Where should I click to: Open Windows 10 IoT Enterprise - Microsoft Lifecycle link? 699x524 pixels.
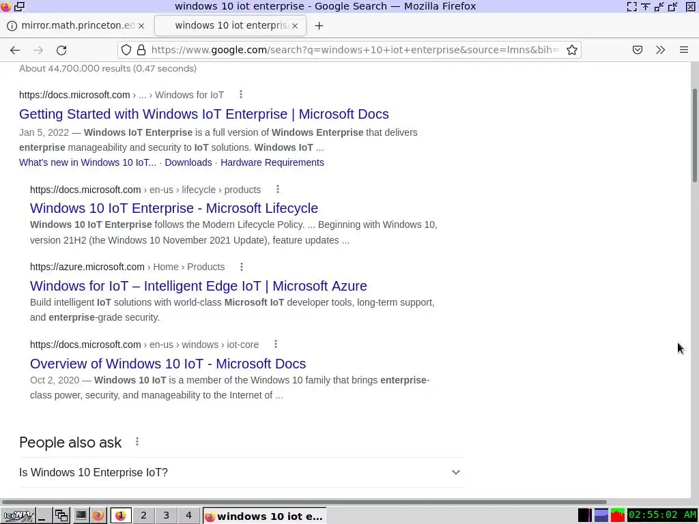[174, 208]
